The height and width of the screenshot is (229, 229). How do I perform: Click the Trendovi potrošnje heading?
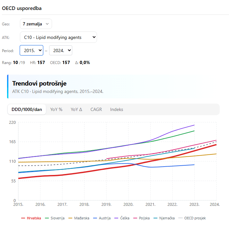click(39, 83)
